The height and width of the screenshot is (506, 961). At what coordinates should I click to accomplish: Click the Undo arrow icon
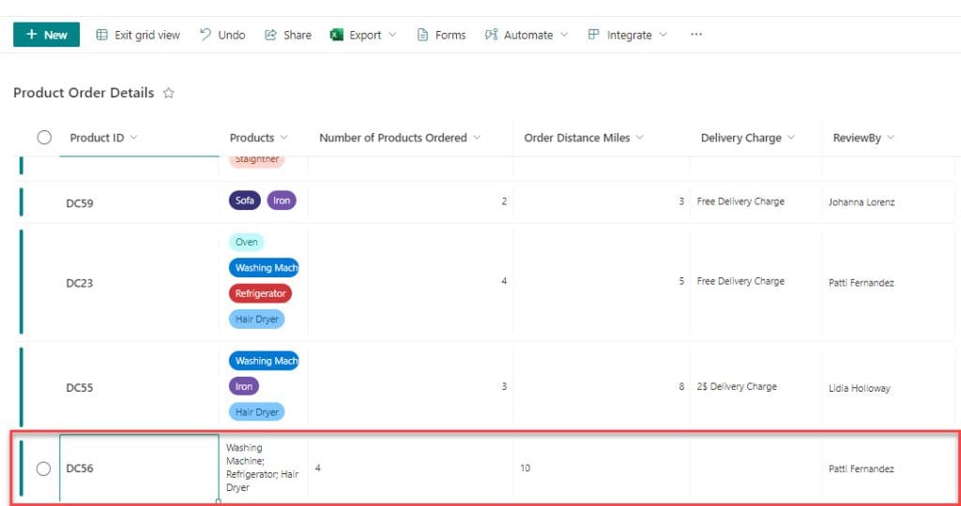coord(206,35)
